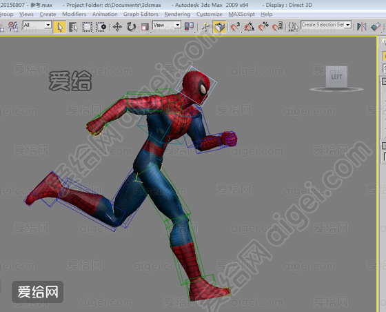Click the Bind to Space Warp icon
Viewport: 386px width, 312px height.
pyautogui.click(x=13, y=27)
